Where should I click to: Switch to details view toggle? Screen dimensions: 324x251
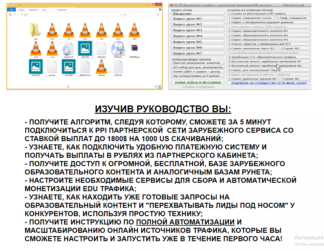click(156, 87)
